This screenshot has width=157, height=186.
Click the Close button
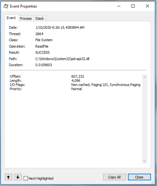tap(139, 177)
